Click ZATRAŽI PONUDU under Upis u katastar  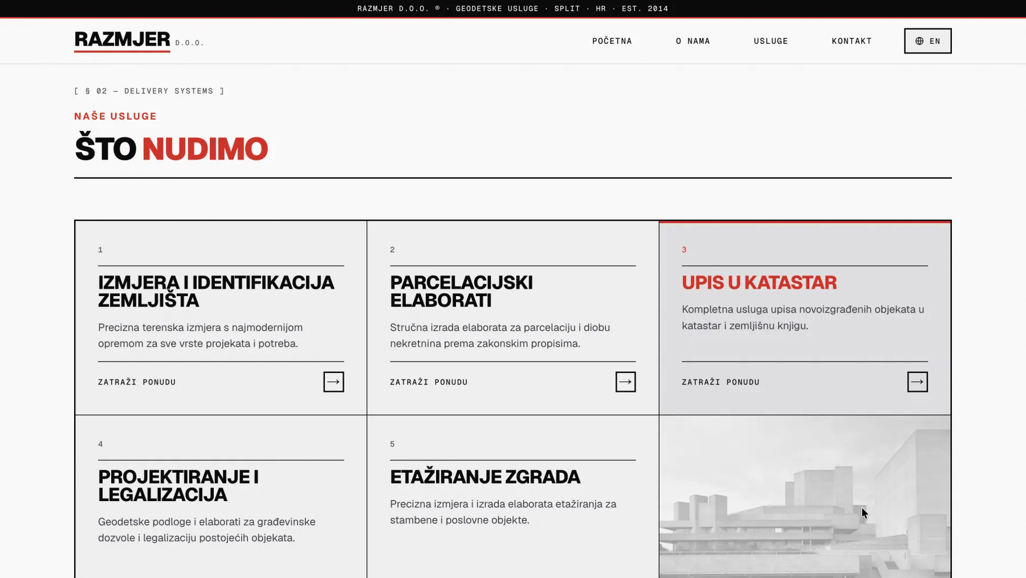click(x=720, y=382)
